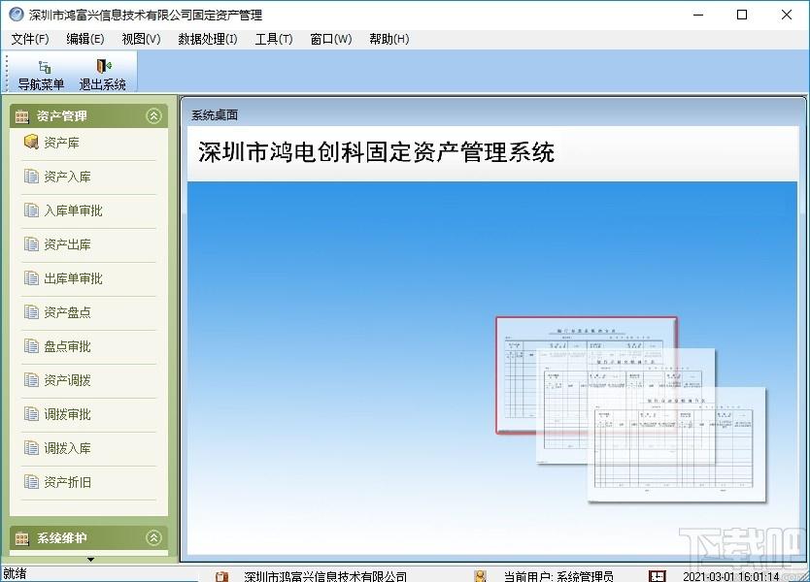
Task: Open the 数据处理(I) menu
Action: point(207,39)
